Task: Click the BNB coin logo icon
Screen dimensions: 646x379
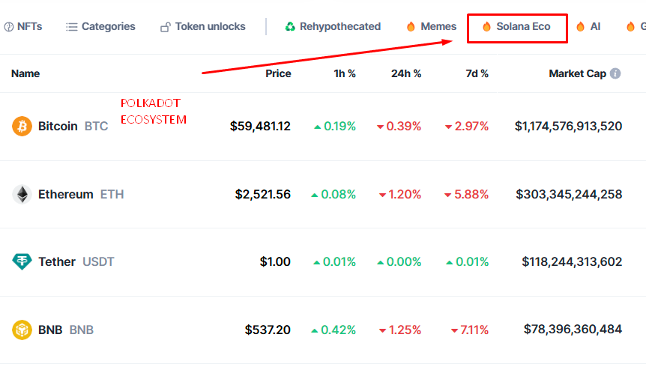Action: click(x=22, y=330)
